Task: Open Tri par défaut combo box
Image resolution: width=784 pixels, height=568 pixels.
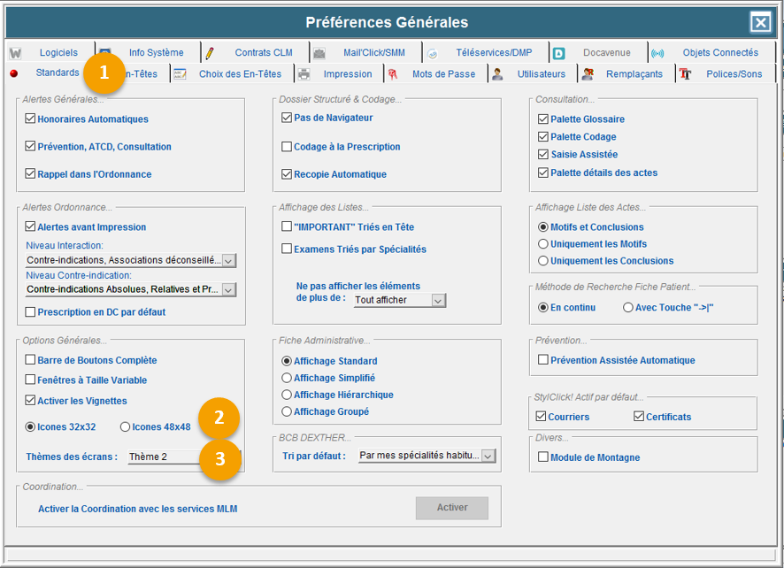Action: pyautogui.click(x=488, y=456)
